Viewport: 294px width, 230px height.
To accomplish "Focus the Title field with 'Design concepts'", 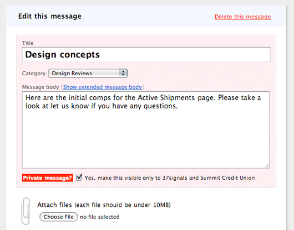I will tap(146, 55).
